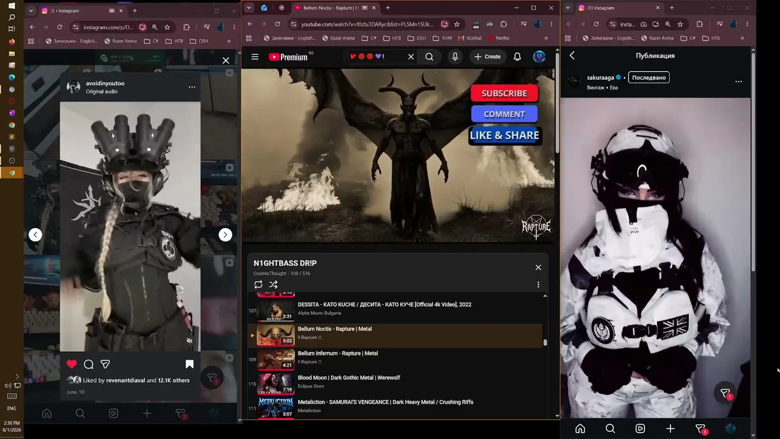Open the profile avatar in the right Instagram window
This screenshot has width=780, height=439.
[731, 429]
